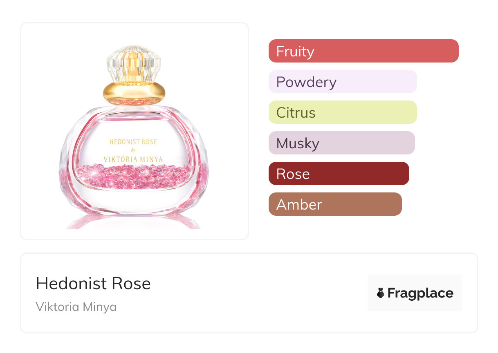This screenshot has height=353, width=498.
Task: Click the Viktoria Minya brand name below title
Action: [x=76, y=307]
